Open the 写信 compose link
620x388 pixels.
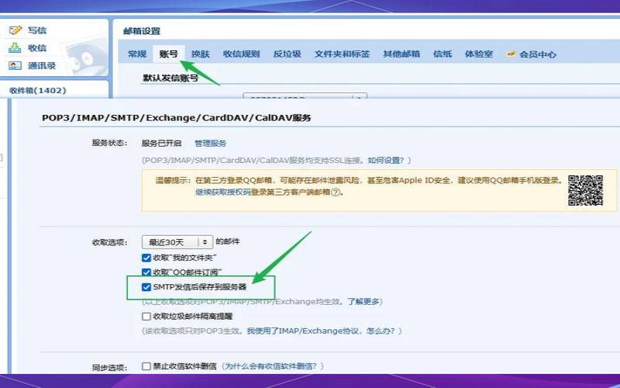[x=37, y=30]
